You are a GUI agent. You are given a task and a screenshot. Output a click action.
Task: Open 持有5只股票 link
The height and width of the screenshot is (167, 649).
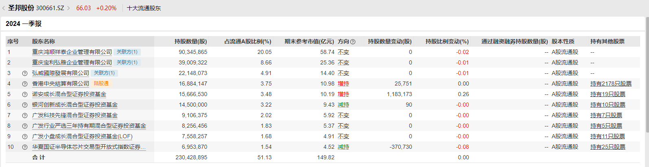[x=606, y=126]
